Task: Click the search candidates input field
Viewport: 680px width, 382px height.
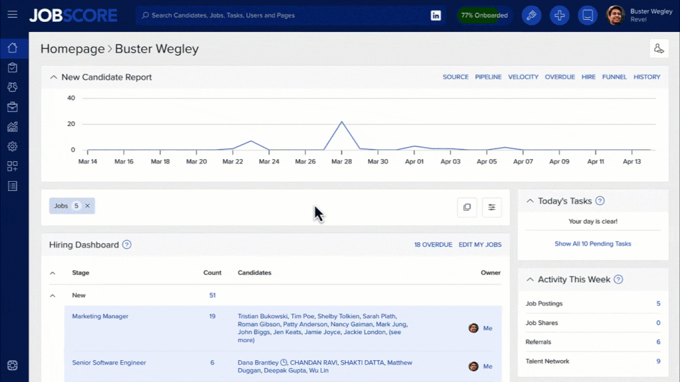Action: click(x=279, y=15)
